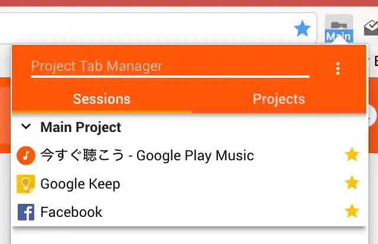Toggle the star for Google Keep
Screen dimensions: 378x244
click(x=352, y=183)
